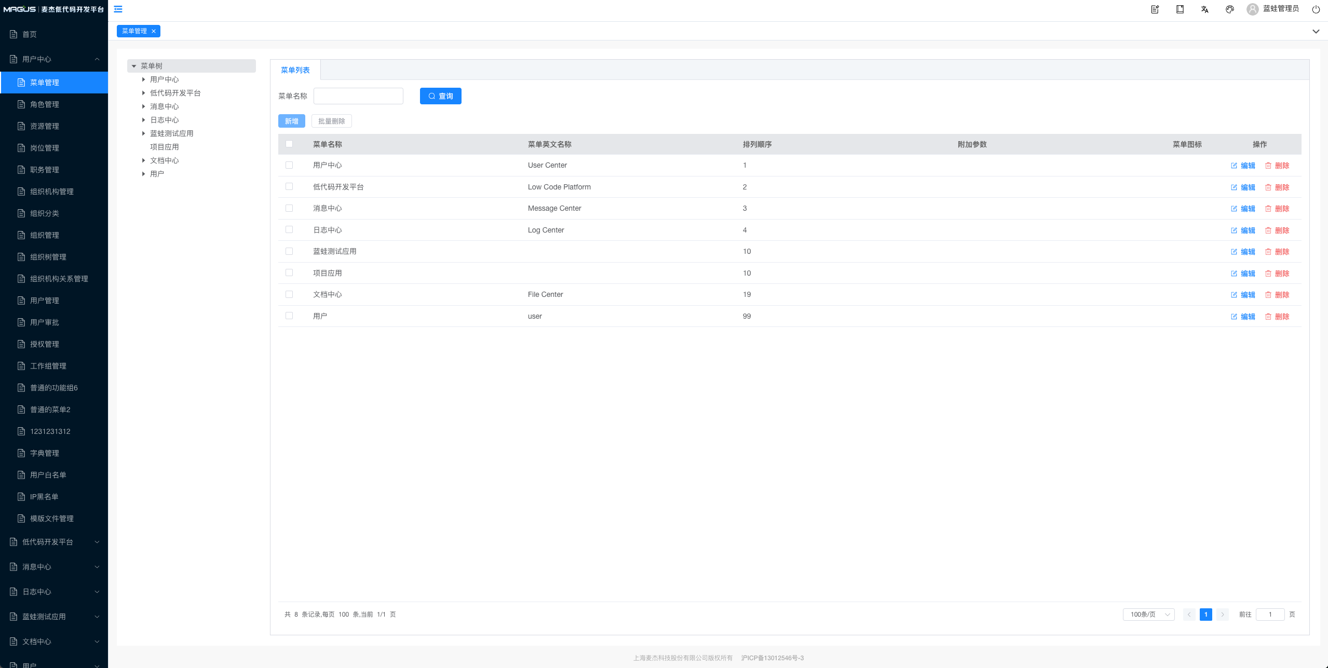Screen dimensions: 1328x668
Task: Collapse the 用户中心 sidebar group
Action: 54,59
